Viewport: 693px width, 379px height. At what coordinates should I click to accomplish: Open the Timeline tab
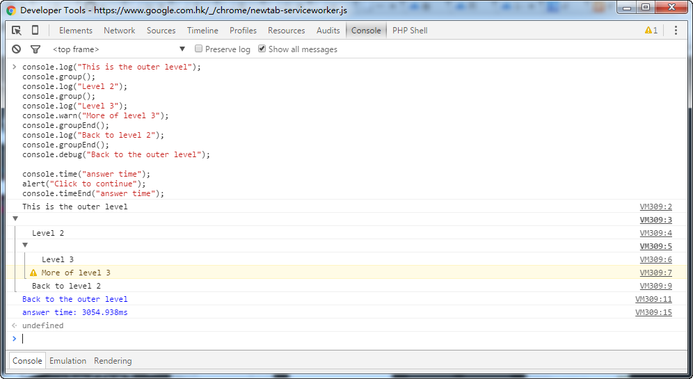[x=202, y=31]
